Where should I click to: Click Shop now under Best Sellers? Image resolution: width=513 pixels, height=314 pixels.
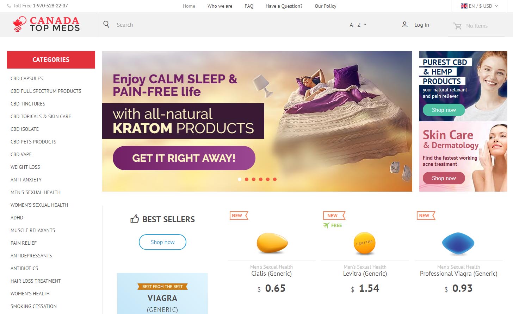(162, 242)
